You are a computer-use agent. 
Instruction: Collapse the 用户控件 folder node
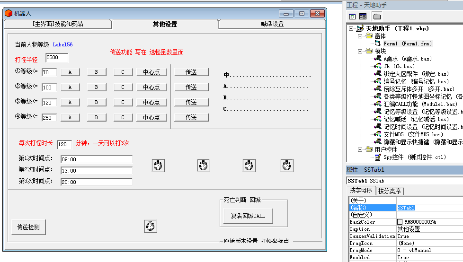click(360, 149)
